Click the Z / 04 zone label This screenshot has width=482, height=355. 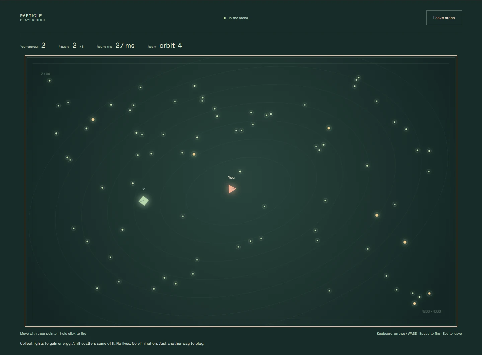pos(45,74)
